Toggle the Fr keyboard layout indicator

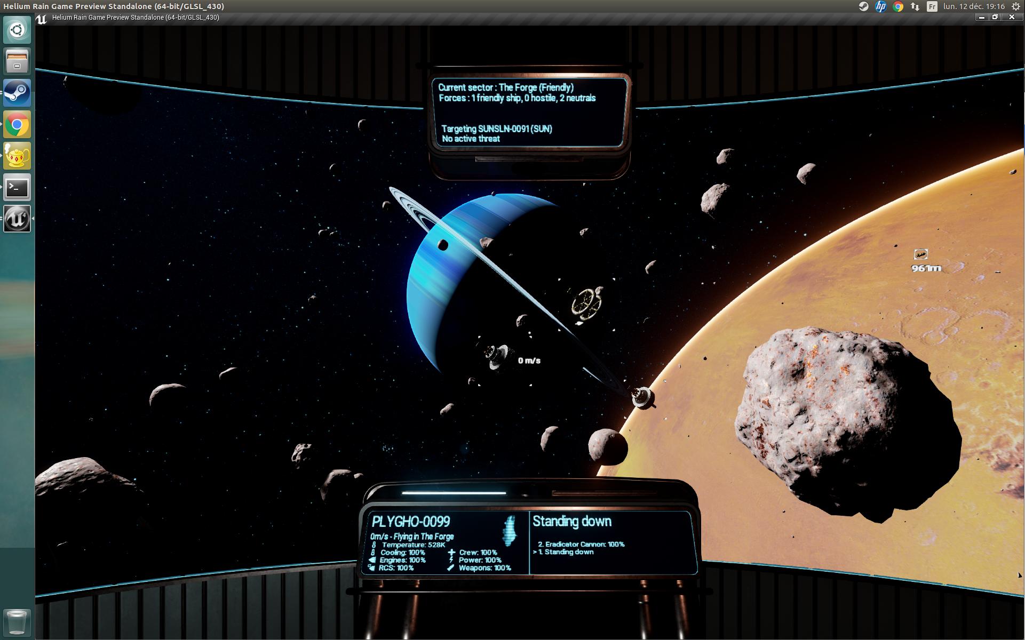(x=932, y=7)
